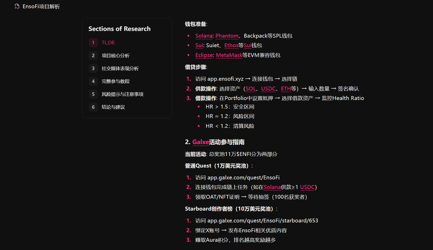Click the Starboard创作者榜 heading
The height and width of the screenshot is (250, 433).
pos(232,209)
